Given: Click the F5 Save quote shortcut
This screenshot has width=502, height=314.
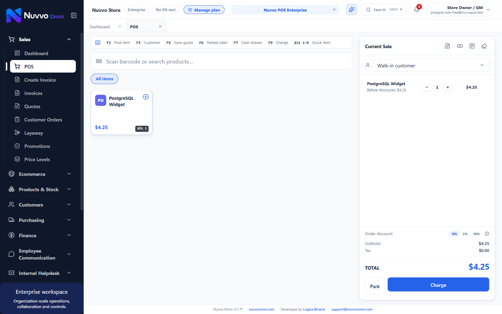Looking at the screenshot, I should [x=179, y=43].
